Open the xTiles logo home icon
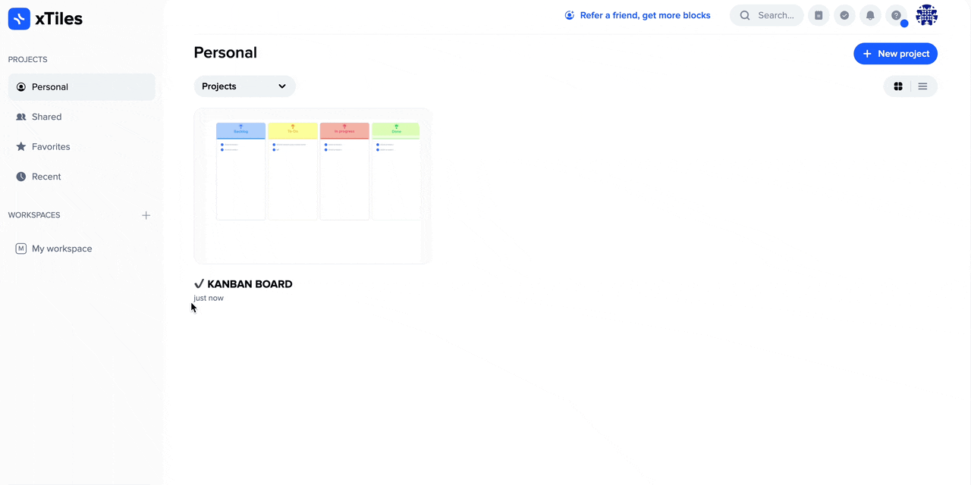971x485 pixels. [x=19, y=18]
